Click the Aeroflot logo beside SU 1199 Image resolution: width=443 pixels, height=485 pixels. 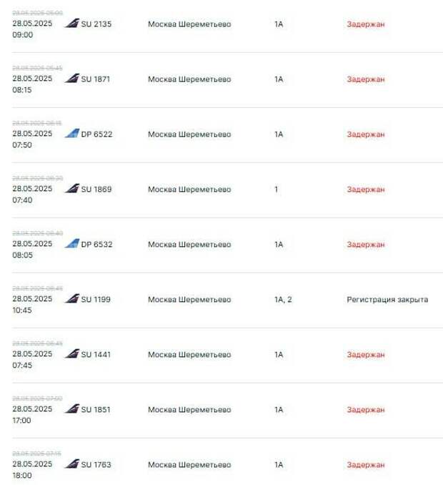coord(72,298)
